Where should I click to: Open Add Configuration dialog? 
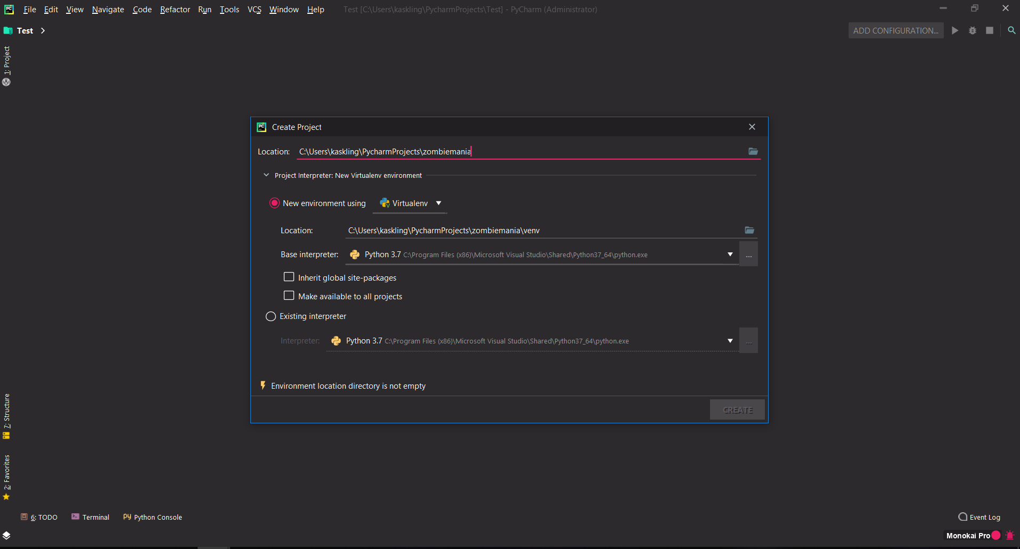[896, 30]
